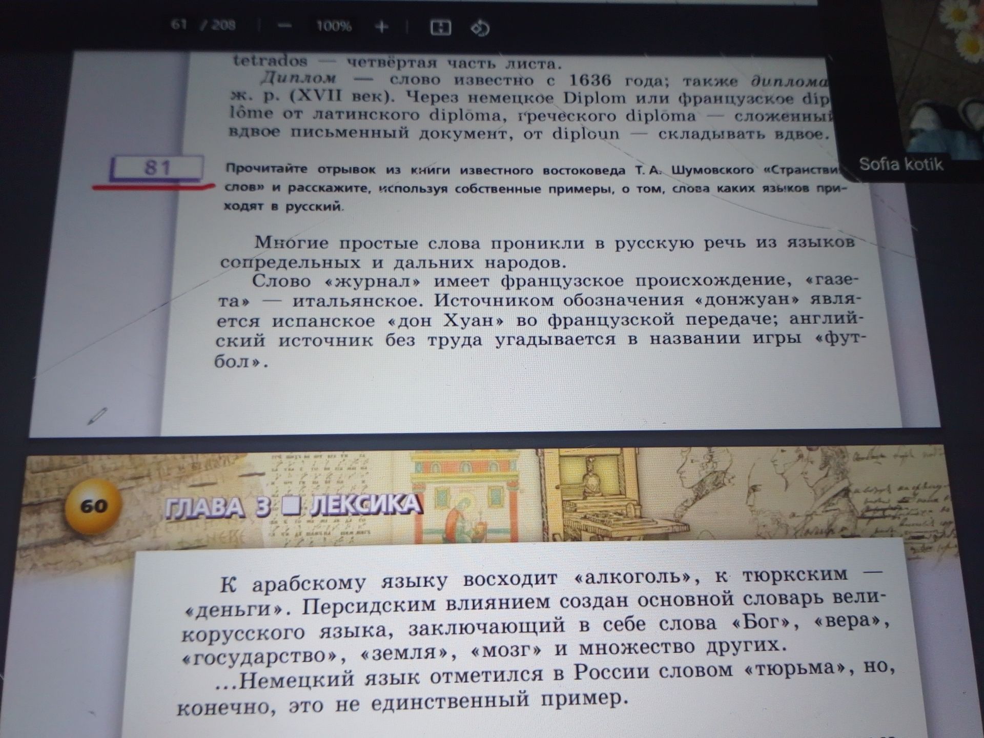984x738 pixels.
Task: Click the total page count 208
Action: (x=223, y=25)
